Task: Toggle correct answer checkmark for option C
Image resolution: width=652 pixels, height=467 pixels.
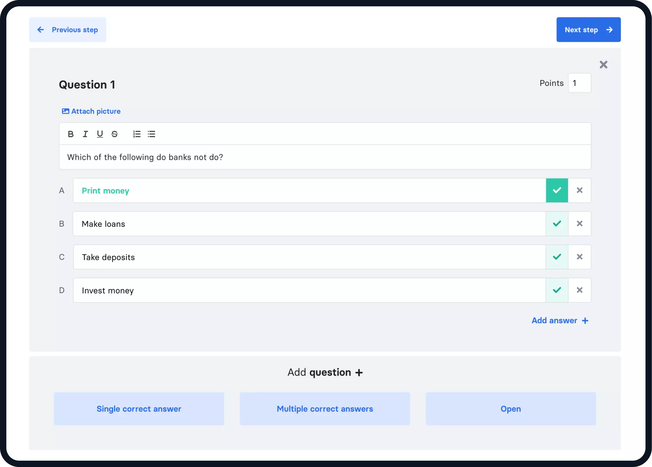Action: point(557,257)
